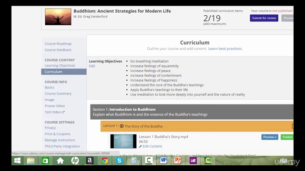
Task: Click 'Use meditation to look more deeply' objective
Action: coord(187,95)
